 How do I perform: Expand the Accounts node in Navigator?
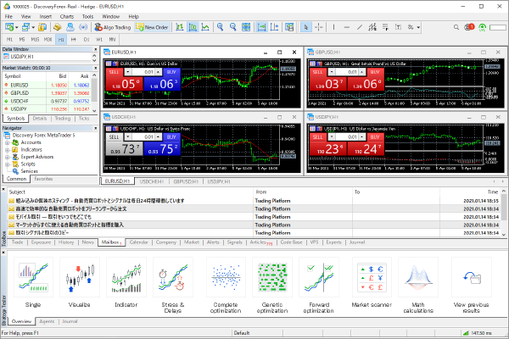(x=7, y=142)
